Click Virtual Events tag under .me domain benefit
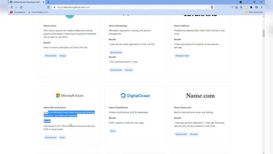 pos(116,52)
